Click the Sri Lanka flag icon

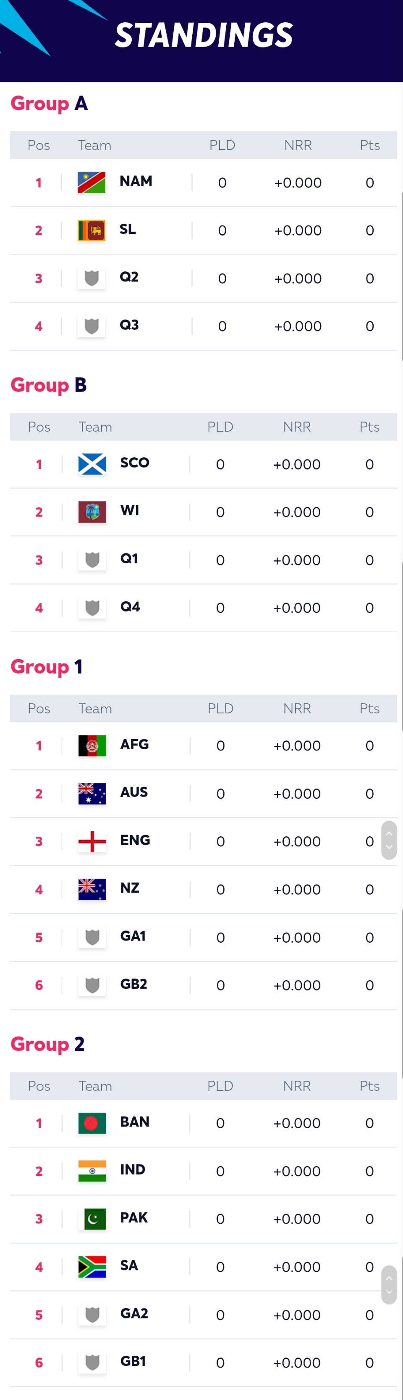point(91,231)
